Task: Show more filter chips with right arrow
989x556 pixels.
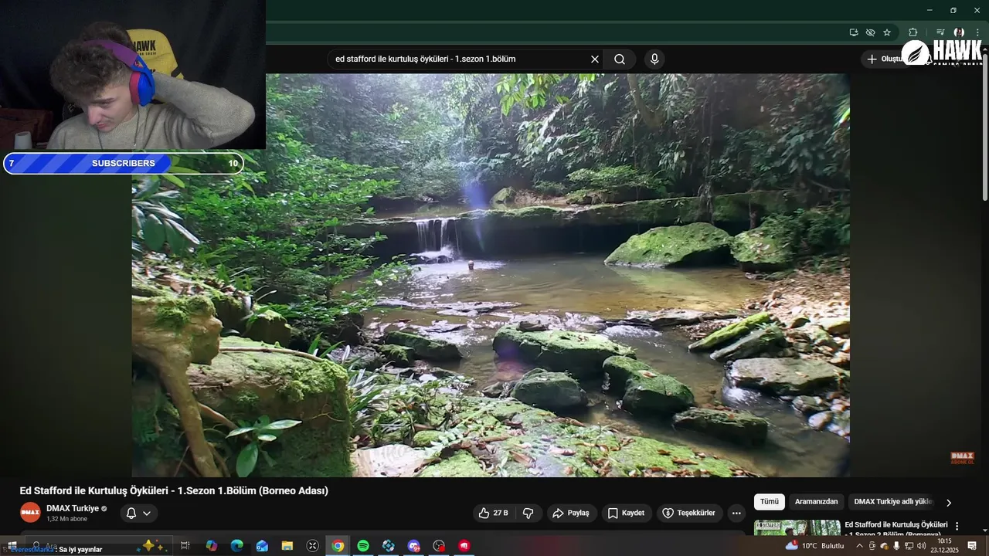Action: [949, 503]
